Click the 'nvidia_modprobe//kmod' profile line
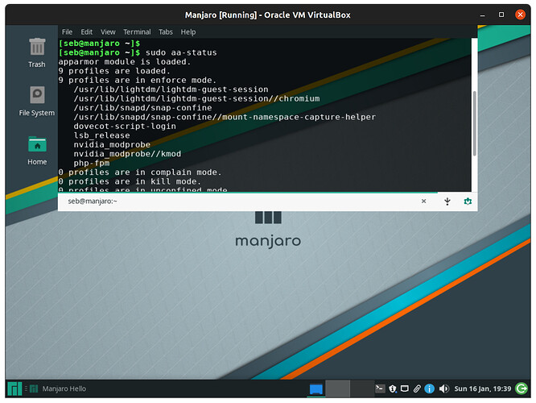 pyautogui.click(x=127, y=154)
